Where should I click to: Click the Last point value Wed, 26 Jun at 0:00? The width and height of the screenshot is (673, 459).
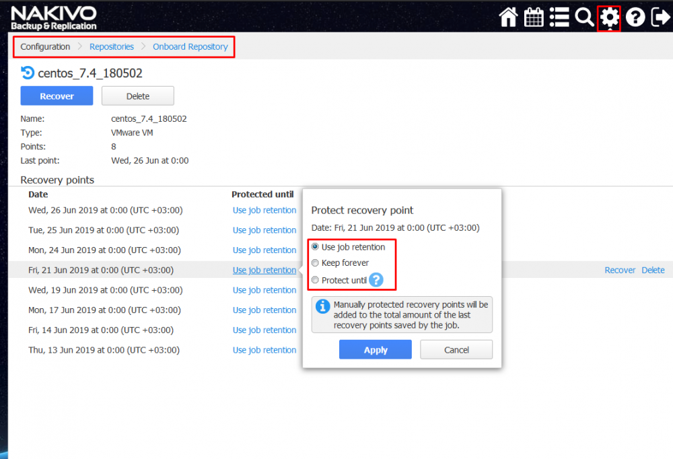(x=150, y=161)
